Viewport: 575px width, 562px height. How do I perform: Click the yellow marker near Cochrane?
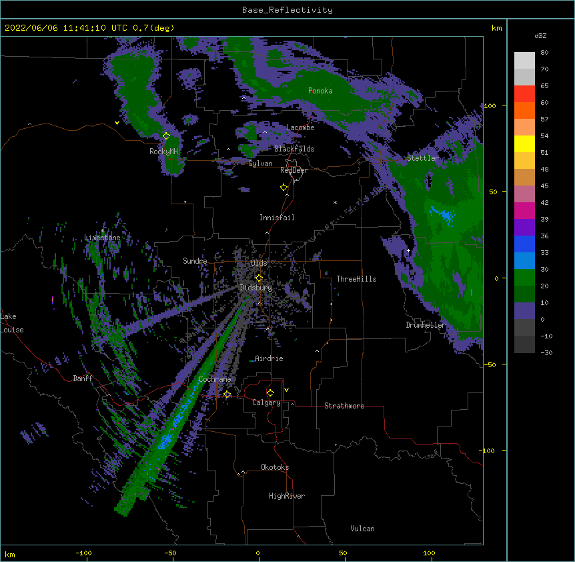pyautogui.click(x=227, y=394)
